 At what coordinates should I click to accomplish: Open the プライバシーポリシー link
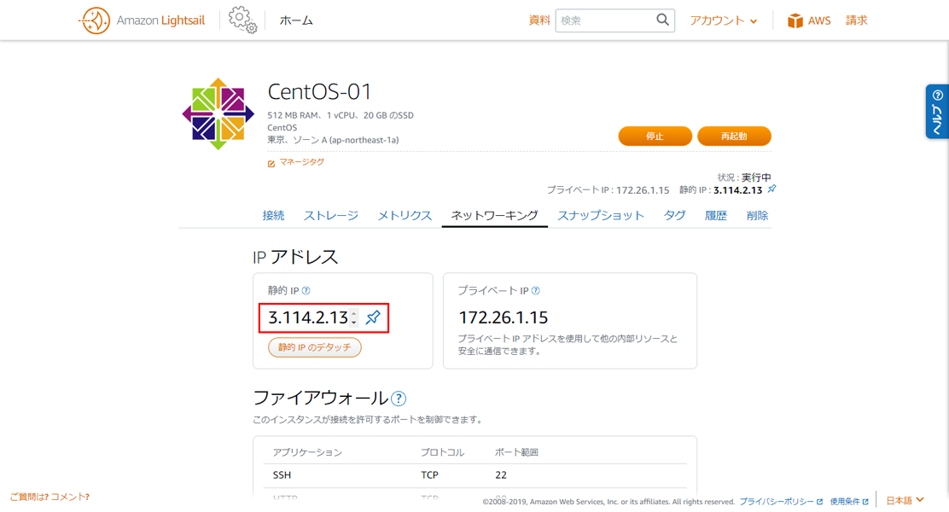tap(777, 502)
